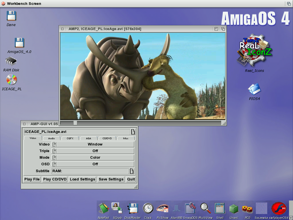Switch to the Video tab

(x=33, y=138)
